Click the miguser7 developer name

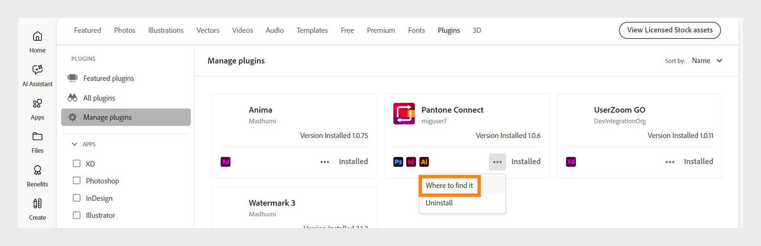click(434, 121)
